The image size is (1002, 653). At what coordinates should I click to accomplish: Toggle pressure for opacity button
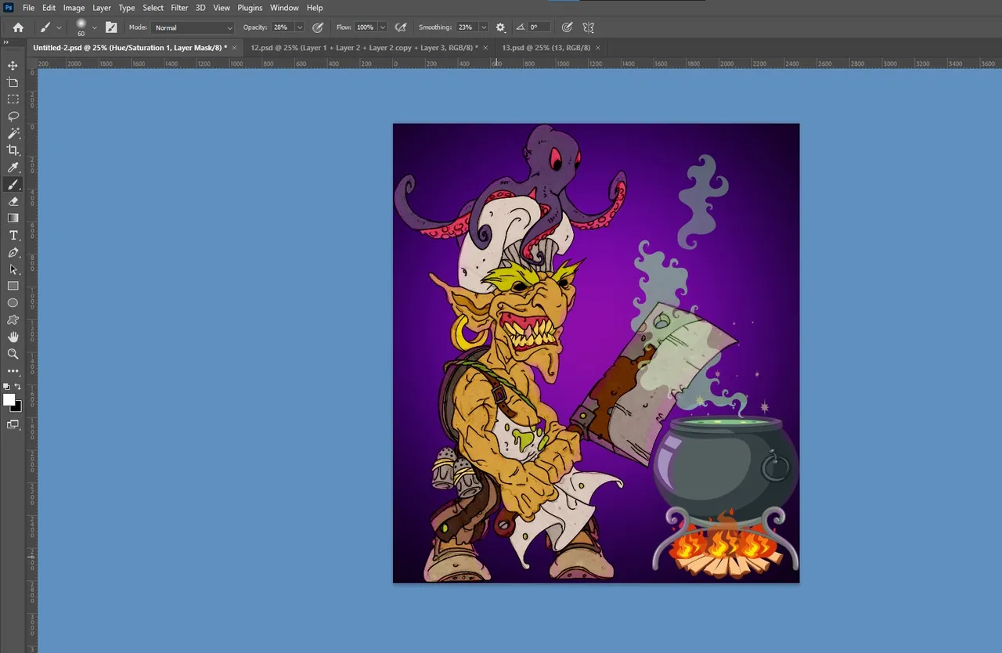point(318,27)
